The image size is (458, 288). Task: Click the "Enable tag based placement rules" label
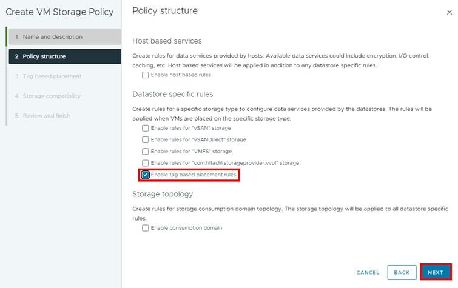pyautogui.click(x=194, y=175)
